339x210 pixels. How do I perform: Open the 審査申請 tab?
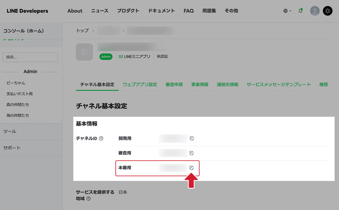point(174,84)
